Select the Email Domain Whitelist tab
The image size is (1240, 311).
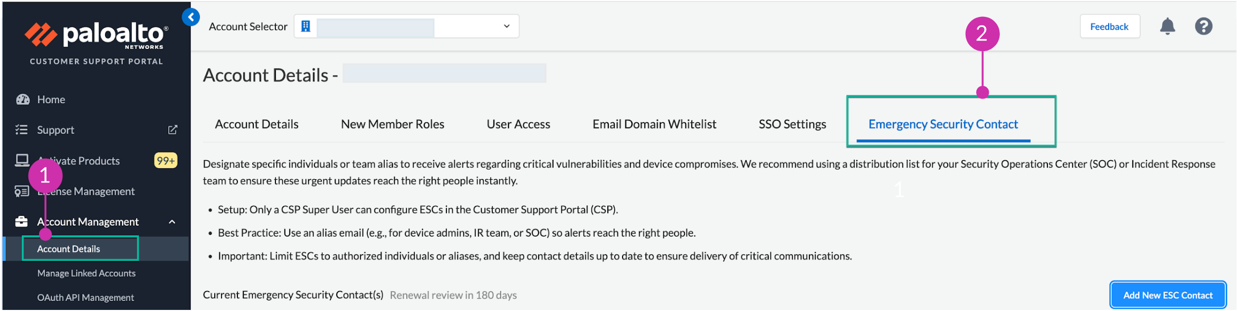(655, 124)
